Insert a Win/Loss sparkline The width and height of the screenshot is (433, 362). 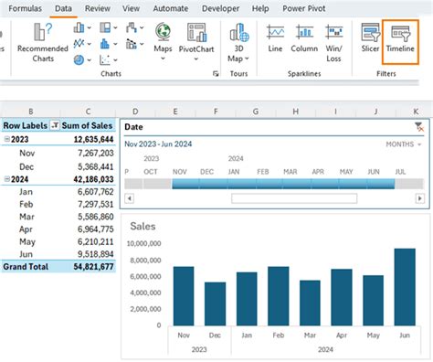[333, 43]
